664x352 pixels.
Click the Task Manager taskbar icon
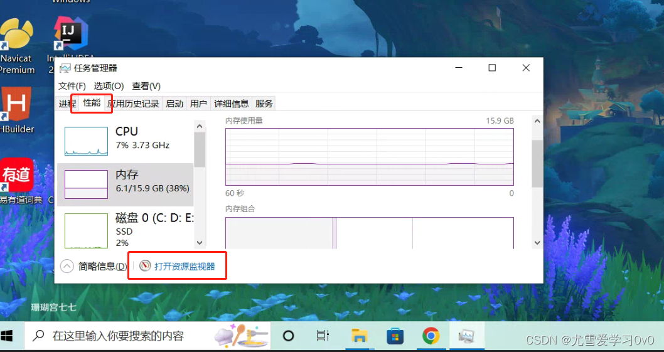(466, 337)
